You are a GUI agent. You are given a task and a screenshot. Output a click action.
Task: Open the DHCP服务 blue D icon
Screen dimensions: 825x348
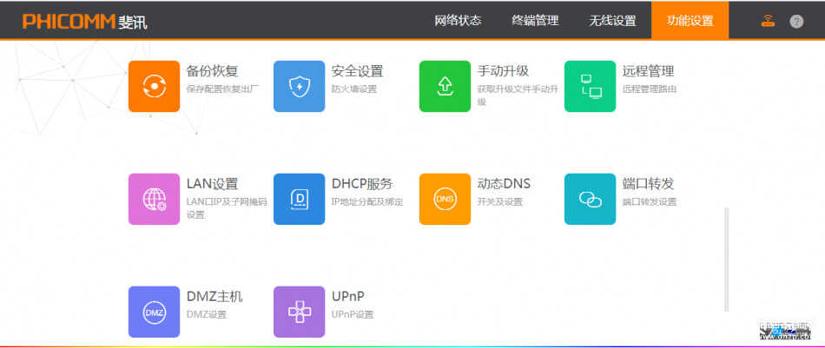pyautogui.click(x=299, y=200)
